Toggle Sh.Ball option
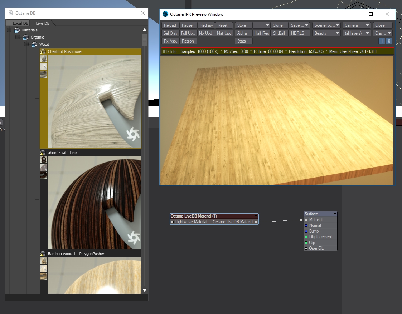The width and height of the screenshot is (402, 314). pyautogui.click(x=279, y=33)
